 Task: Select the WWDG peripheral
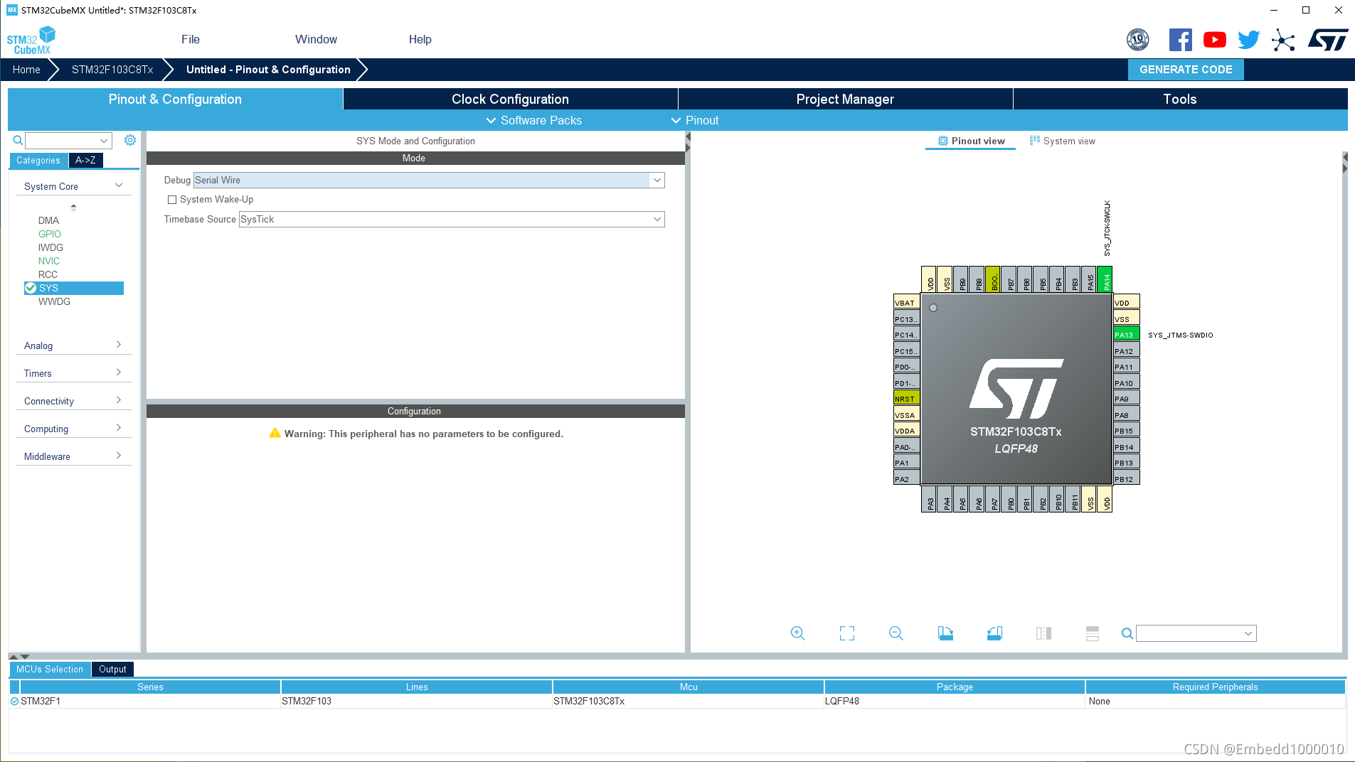pyautogui.click(x=54, y=301)
